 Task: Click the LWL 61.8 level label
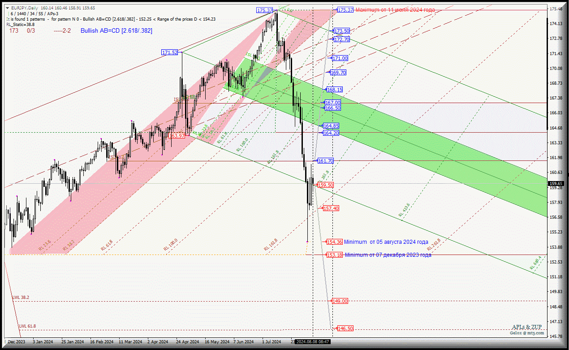(27, 326)
